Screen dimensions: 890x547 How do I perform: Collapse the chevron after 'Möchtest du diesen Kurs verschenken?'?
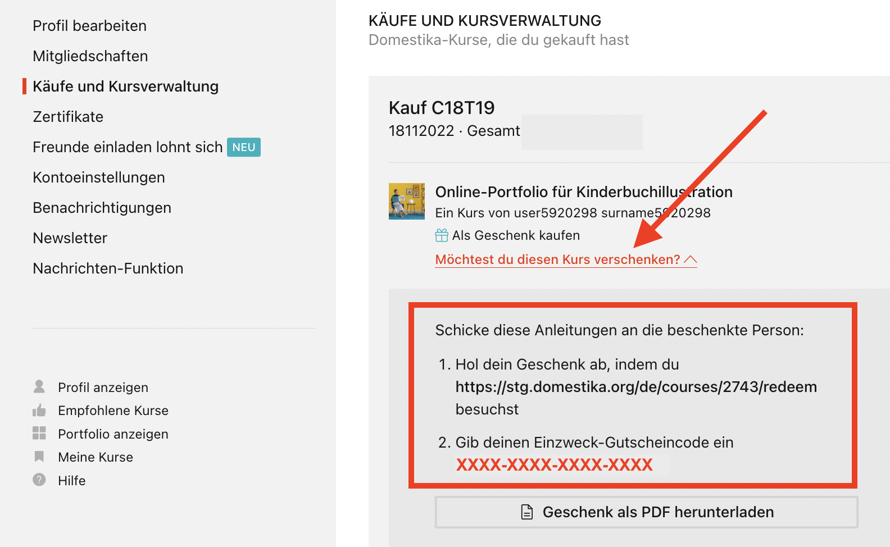pos(691,259)
